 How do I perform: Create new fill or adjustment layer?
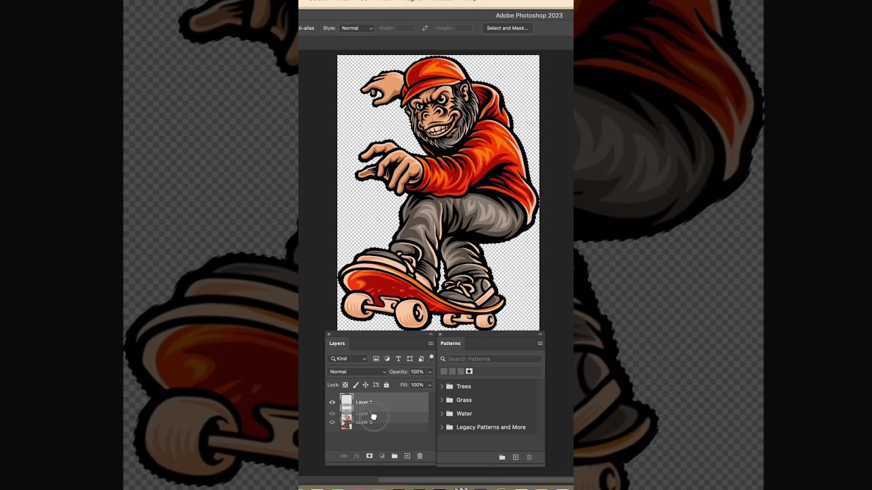pyautogui.click(x=381, y=456)
